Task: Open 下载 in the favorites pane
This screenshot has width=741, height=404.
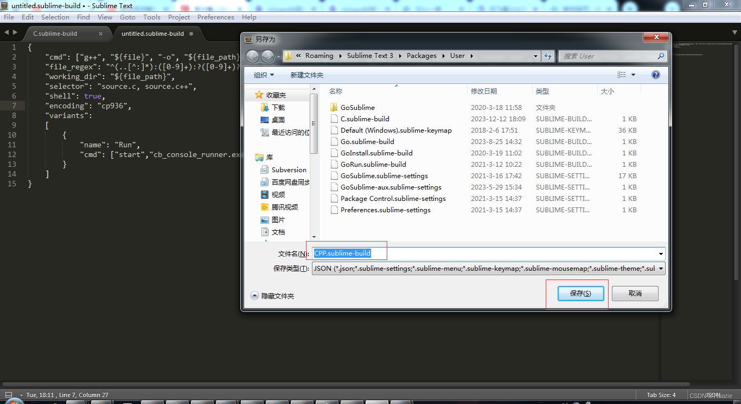Action: 278,107
